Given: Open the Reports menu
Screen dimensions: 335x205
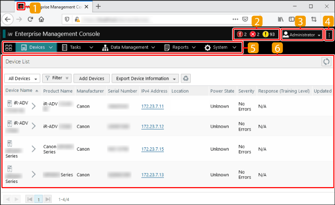Looking at the screenshot, I should pyautogui.click(x=180, y=48).
